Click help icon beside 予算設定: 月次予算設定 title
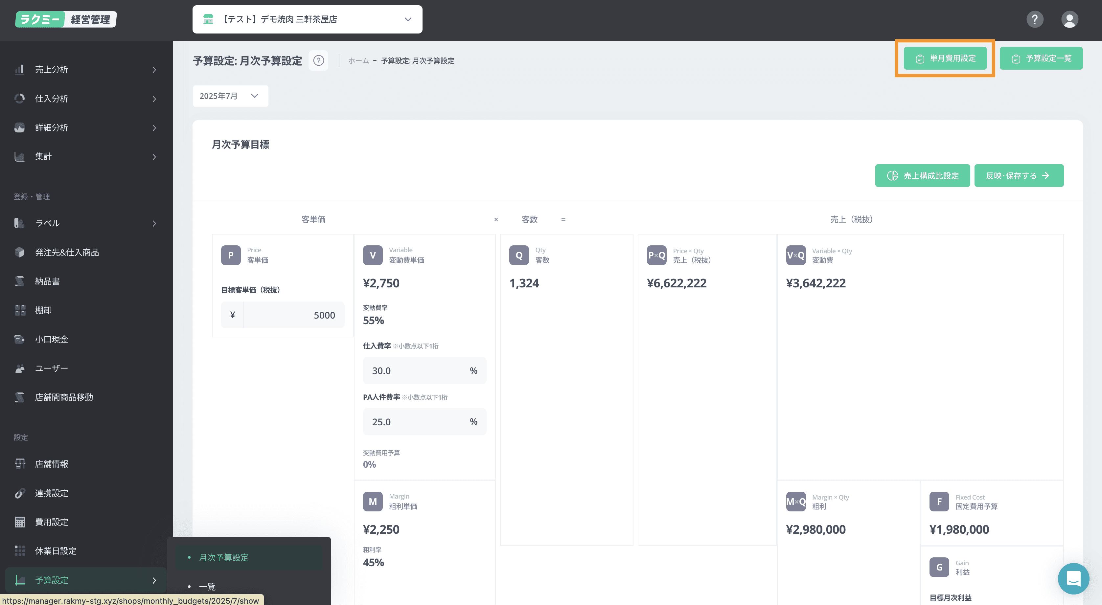This screenshot has height=605, width=1102. pyautogui.click(x=318, y=60)
